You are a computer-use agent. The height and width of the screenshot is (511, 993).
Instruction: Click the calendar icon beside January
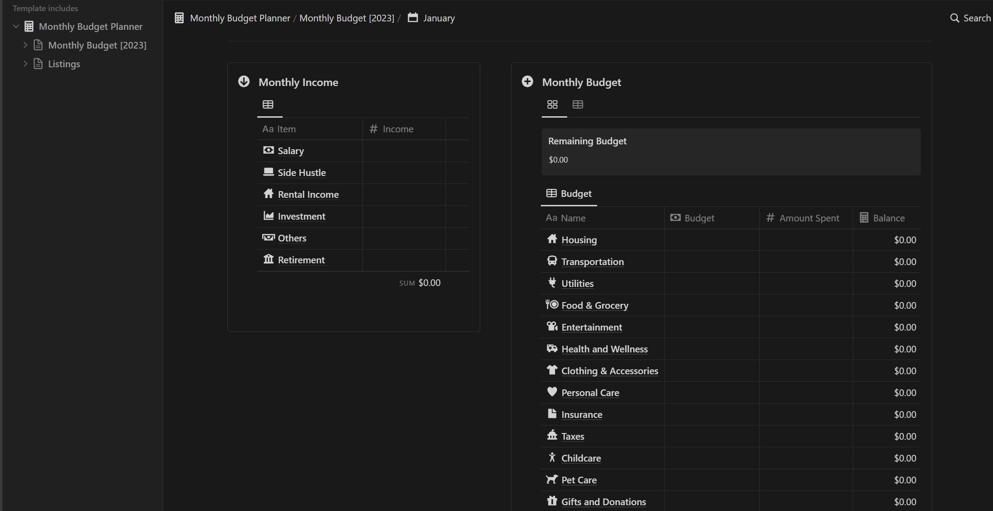pos(412,18)
